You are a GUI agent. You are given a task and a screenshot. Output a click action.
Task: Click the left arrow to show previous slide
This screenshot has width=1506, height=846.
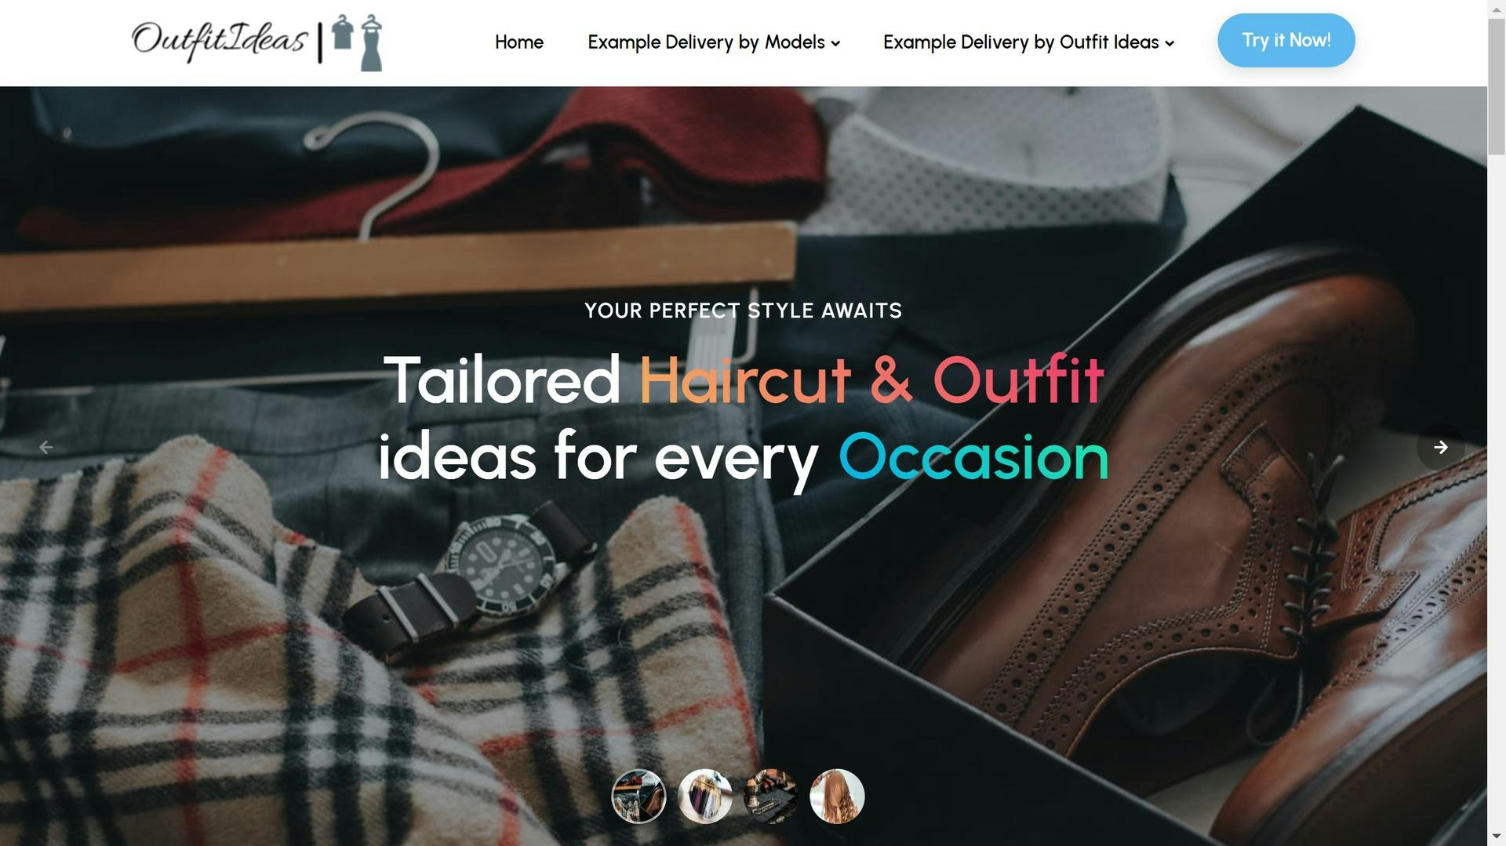point(46,447)
